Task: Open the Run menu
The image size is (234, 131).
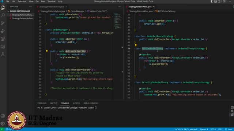Action: point(43,1)
